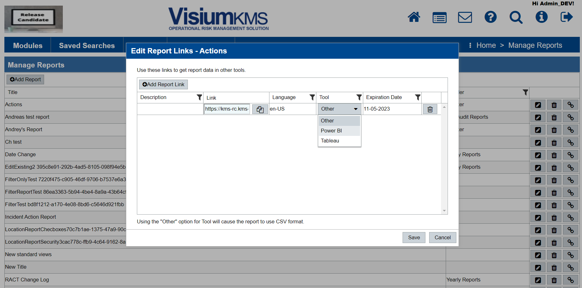
Task: Go to the Home page icon
Action: pos(414,17)
